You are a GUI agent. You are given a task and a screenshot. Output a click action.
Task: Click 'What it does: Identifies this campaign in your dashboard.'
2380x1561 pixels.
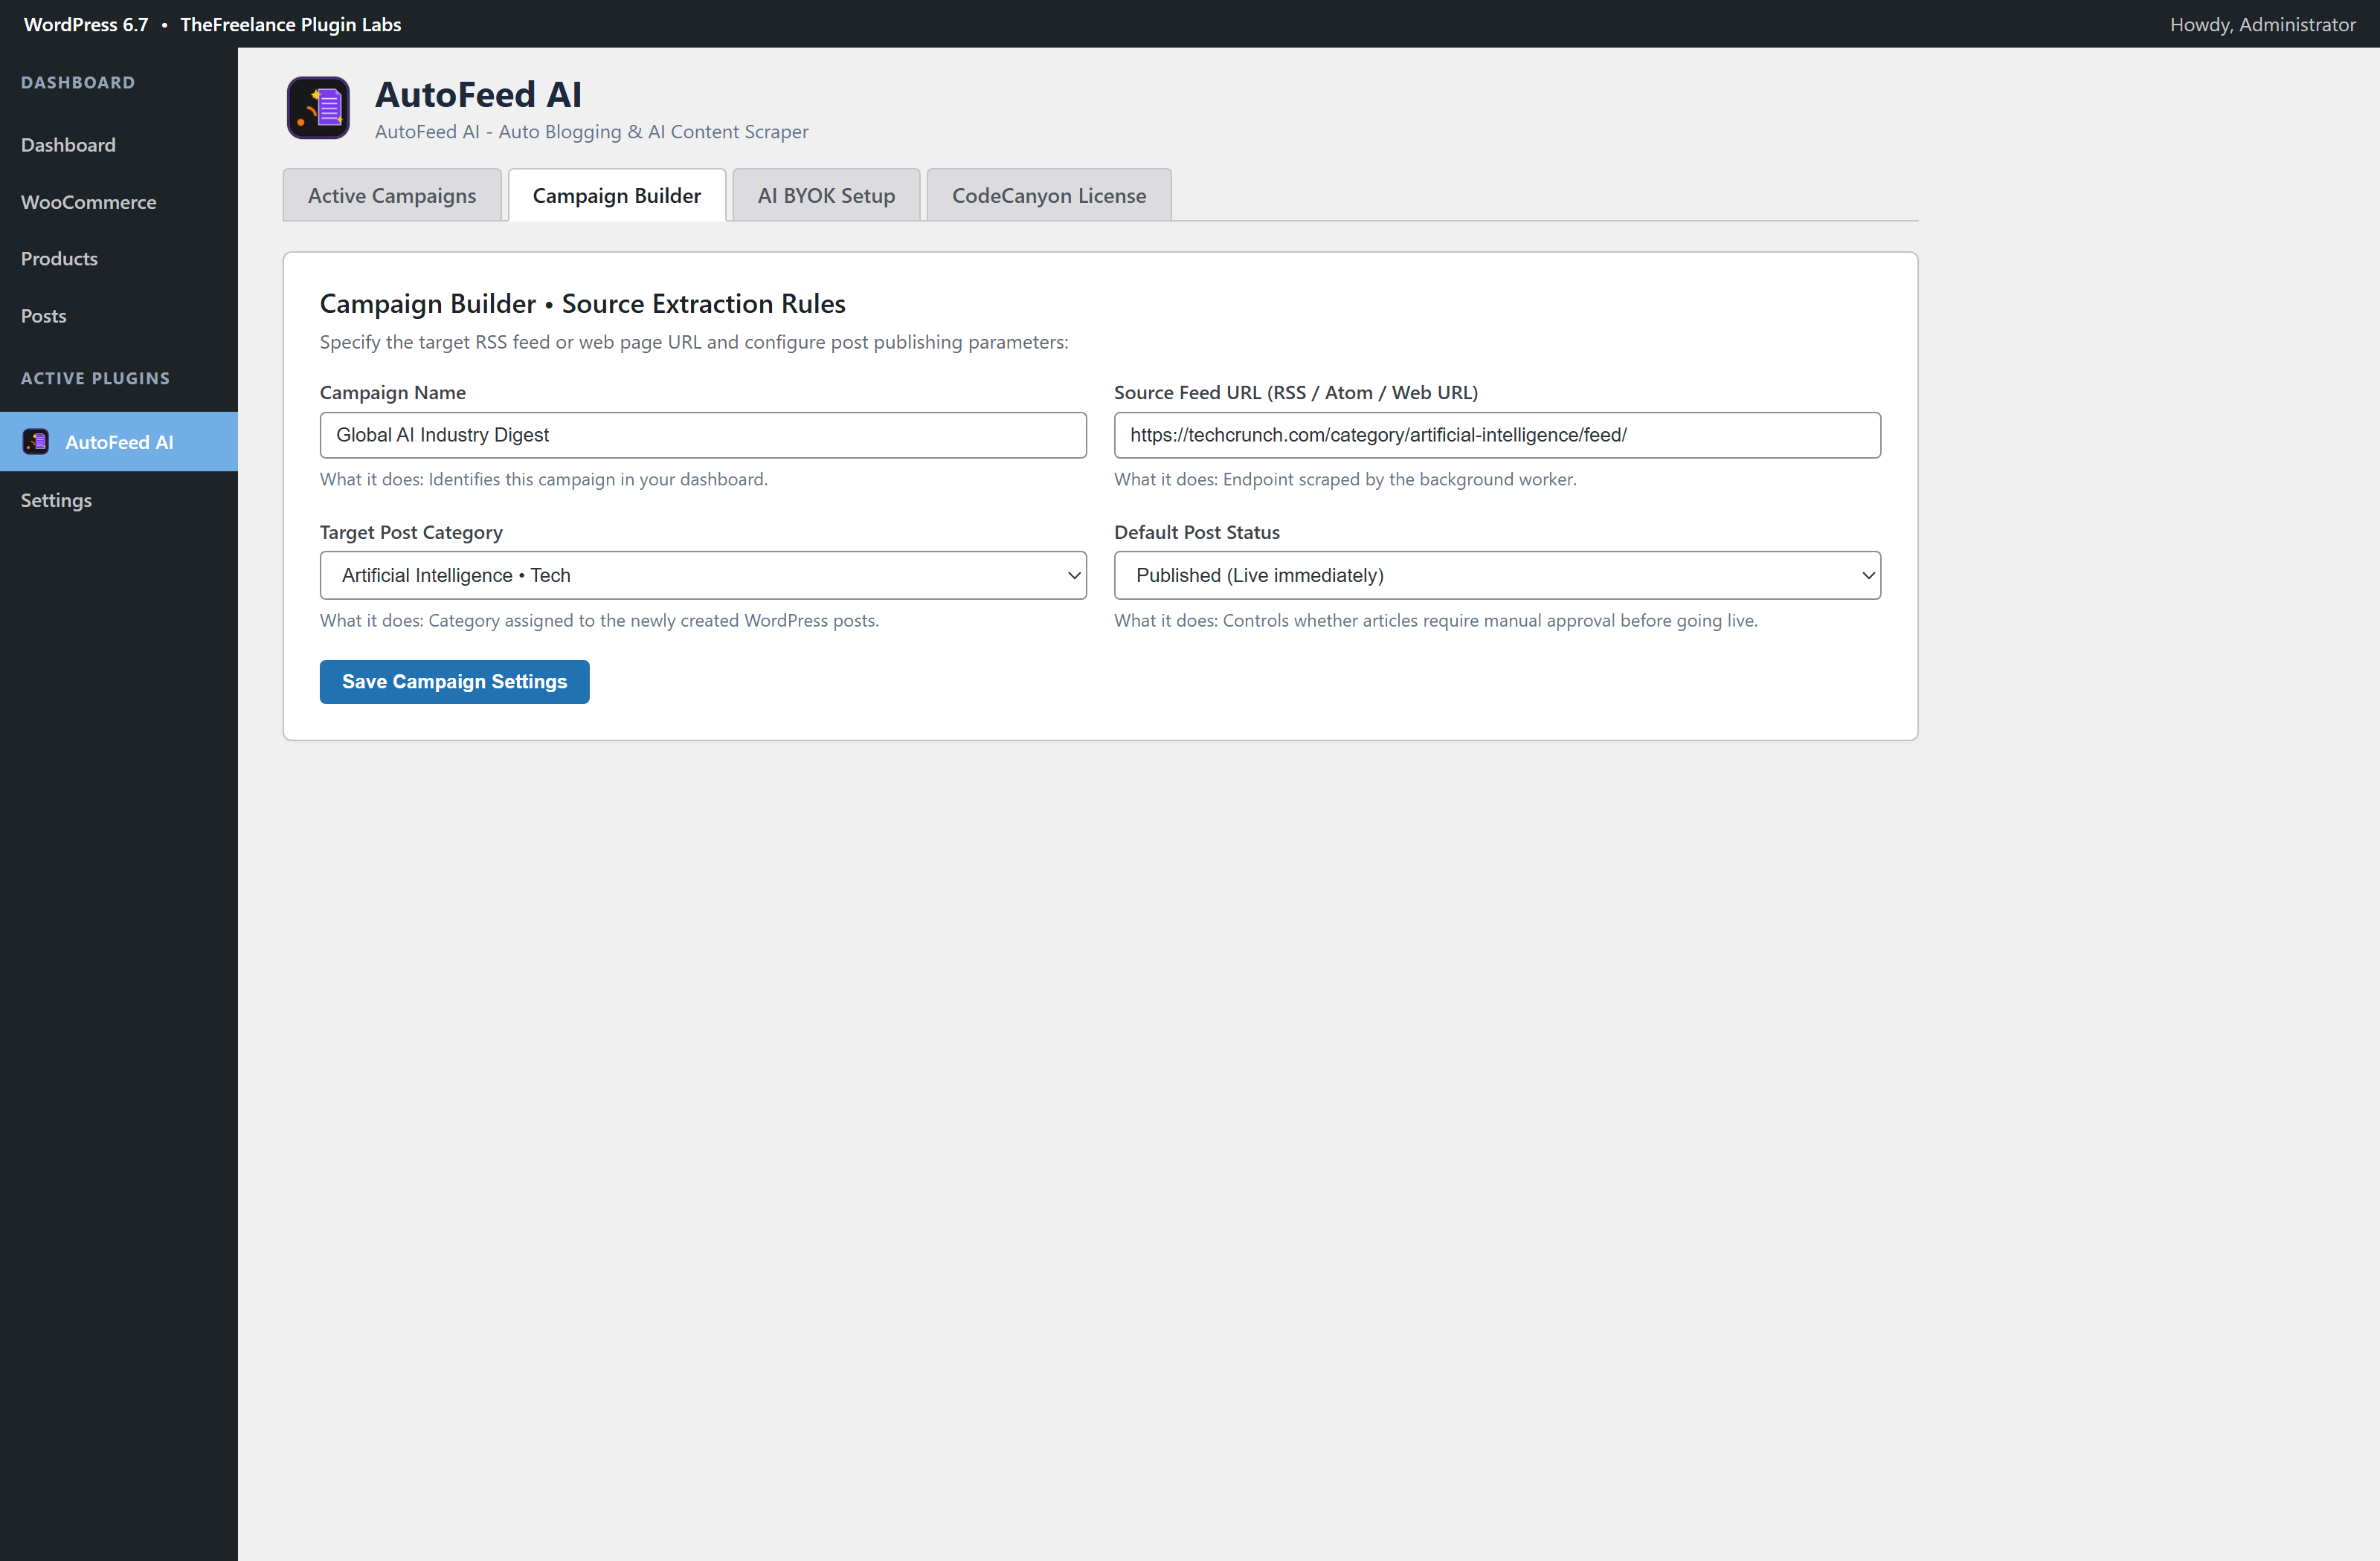pyautogui.click(x=543, y=479)
